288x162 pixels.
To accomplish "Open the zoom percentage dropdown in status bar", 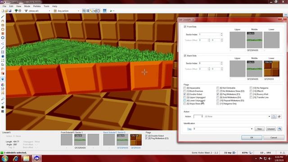I will [251, 153].
